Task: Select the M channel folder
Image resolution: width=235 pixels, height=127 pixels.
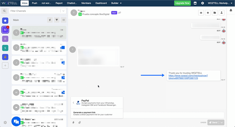Action: pyautogui.click(x=5, y=30)
